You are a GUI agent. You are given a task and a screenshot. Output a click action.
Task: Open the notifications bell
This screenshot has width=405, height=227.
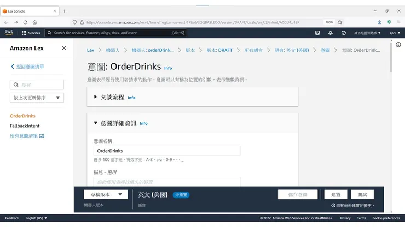(331, 33)
